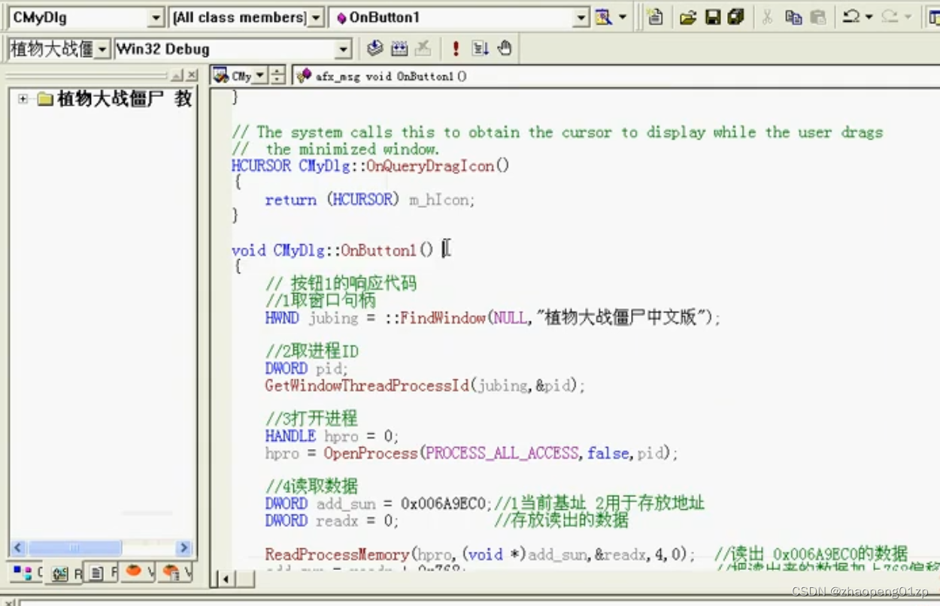The width and height of the screenshot is (940, 606).
Task: Toggle the Workspace window icon
Action: [x=933, y=17]
